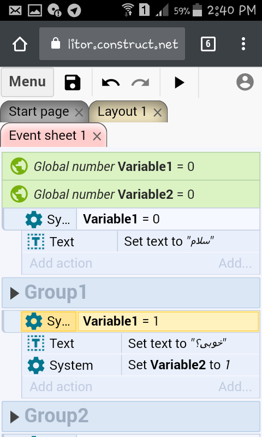262x437 pixels.
Task: Click Add action under the Variable1 = 0 event
Action: 61,263
